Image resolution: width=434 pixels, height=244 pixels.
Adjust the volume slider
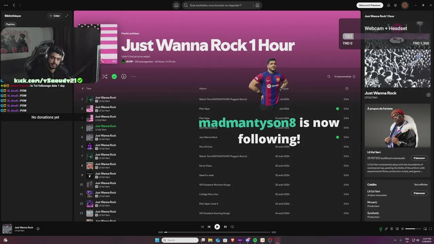point(413,229)
